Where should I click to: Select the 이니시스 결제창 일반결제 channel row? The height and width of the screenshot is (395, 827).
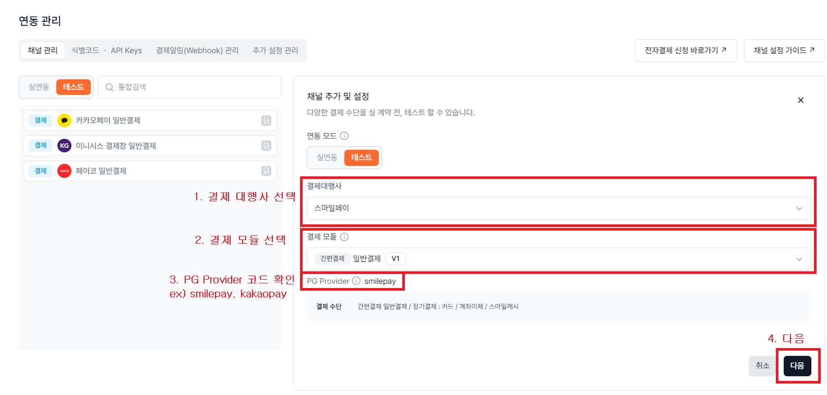tap(150, 146)
